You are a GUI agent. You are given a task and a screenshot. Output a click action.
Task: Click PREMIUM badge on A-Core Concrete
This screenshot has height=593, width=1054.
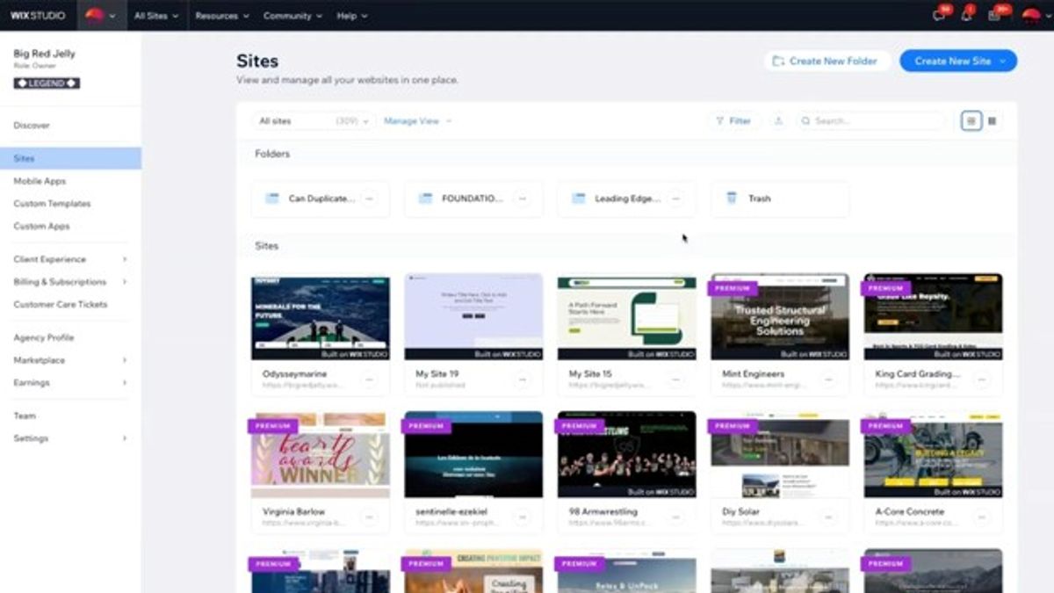885,426
